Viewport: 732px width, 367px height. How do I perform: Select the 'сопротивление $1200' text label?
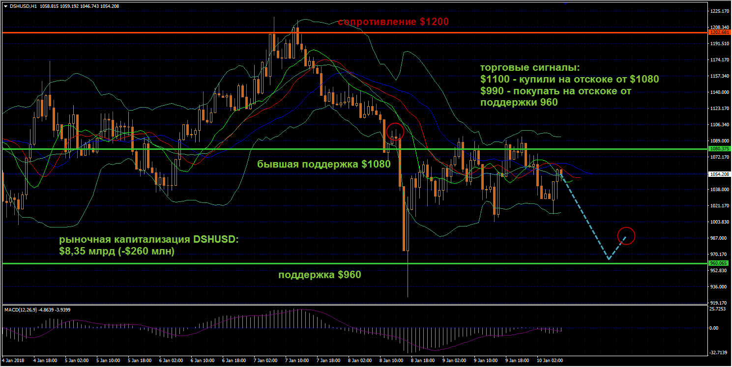[393, 22]
